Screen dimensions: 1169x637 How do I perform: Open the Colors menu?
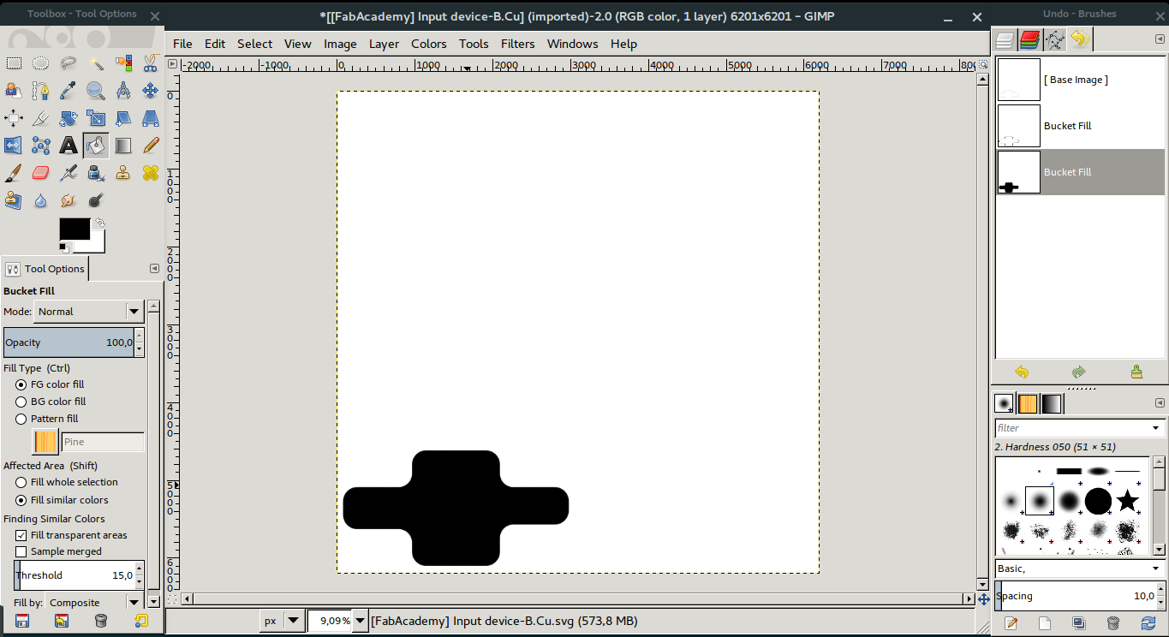428,44
